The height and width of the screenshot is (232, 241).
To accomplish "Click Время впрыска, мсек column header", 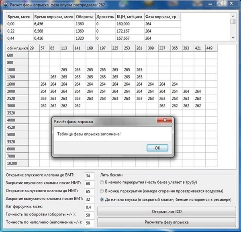I will pos(54,17).
